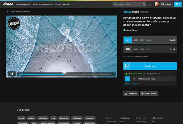
Task: Open the user profile avatar
Action: point(156,4)
